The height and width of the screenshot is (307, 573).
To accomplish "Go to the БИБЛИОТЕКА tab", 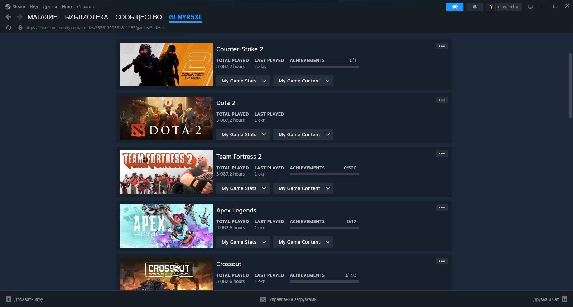I will point(86,17).
